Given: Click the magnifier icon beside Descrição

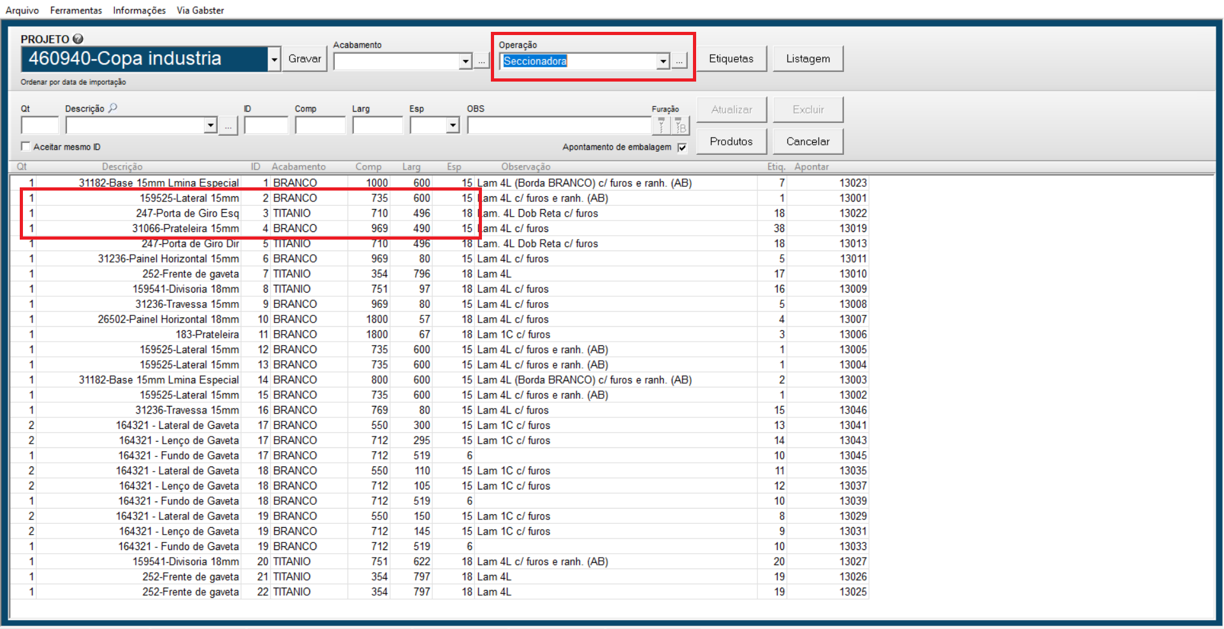Looking at the screenshot, I should coord(113,108).
